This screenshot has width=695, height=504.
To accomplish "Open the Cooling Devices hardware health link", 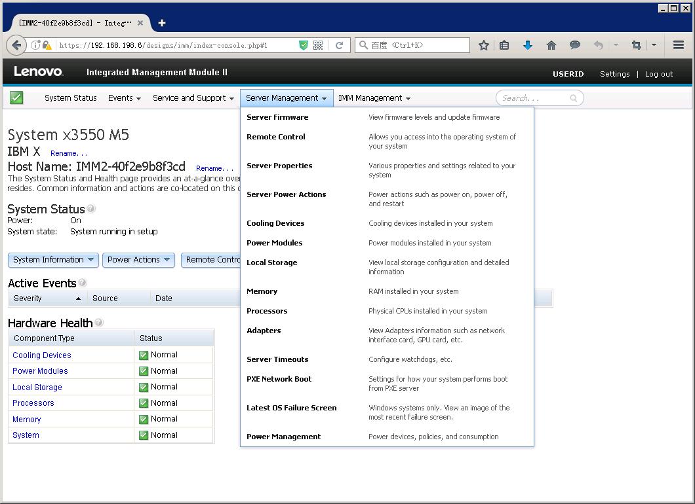I will pos(42,355).
